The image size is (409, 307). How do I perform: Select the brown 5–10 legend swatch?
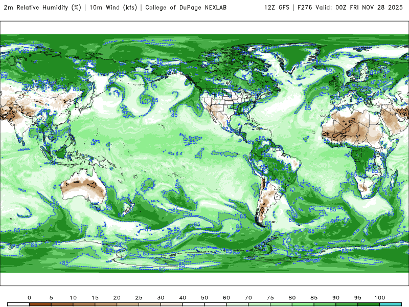pos(62,304)
